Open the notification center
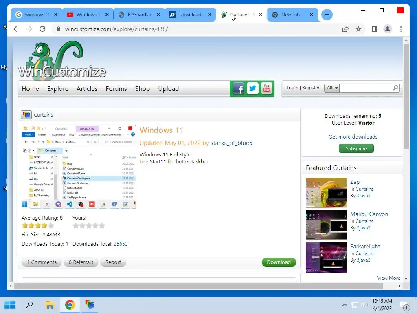The image size is (417, 313). click(405, 306)
